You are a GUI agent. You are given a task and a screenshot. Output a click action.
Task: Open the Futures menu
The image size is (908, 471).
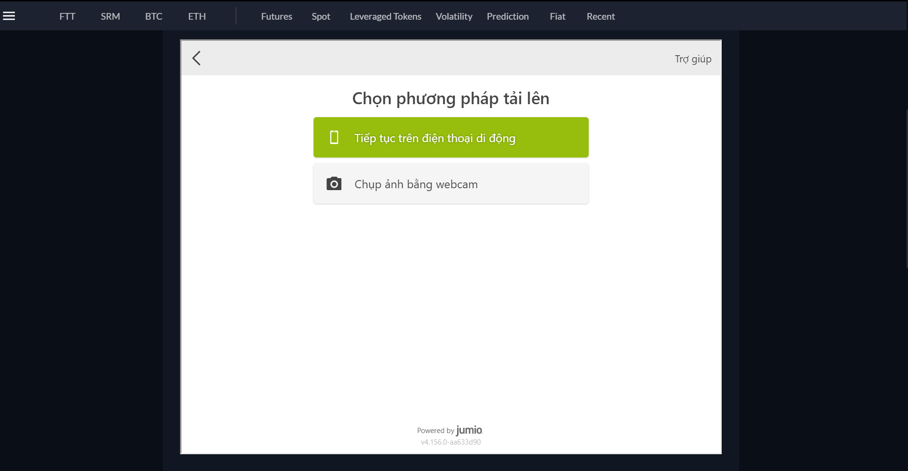coord(277,16)
